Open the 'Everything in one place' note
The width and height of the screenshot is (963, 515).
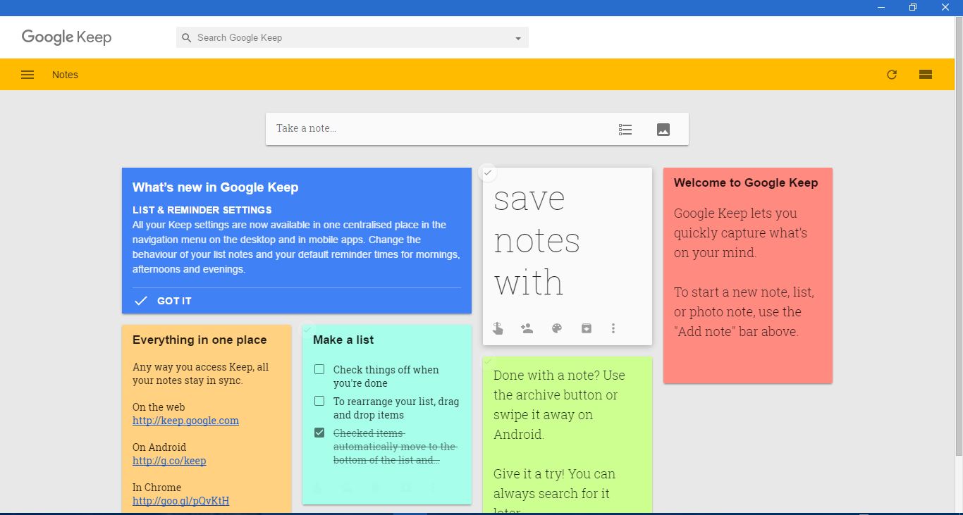(x=207, y=419)
